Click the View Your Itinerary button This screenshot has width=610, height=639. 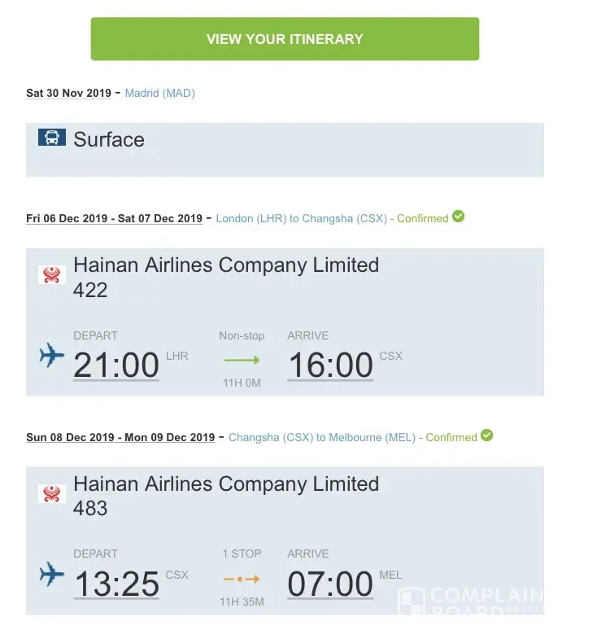pyautogui.click(x=285, y=39)
